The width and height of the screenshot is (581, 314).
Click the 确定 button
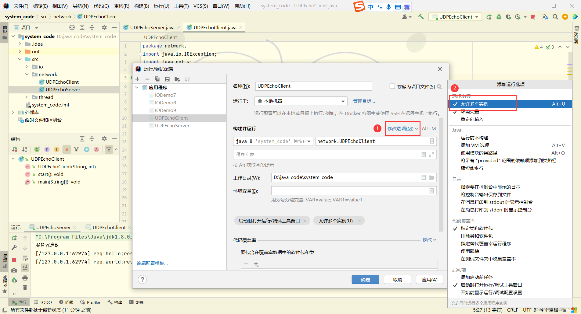[x=365, y=280]
